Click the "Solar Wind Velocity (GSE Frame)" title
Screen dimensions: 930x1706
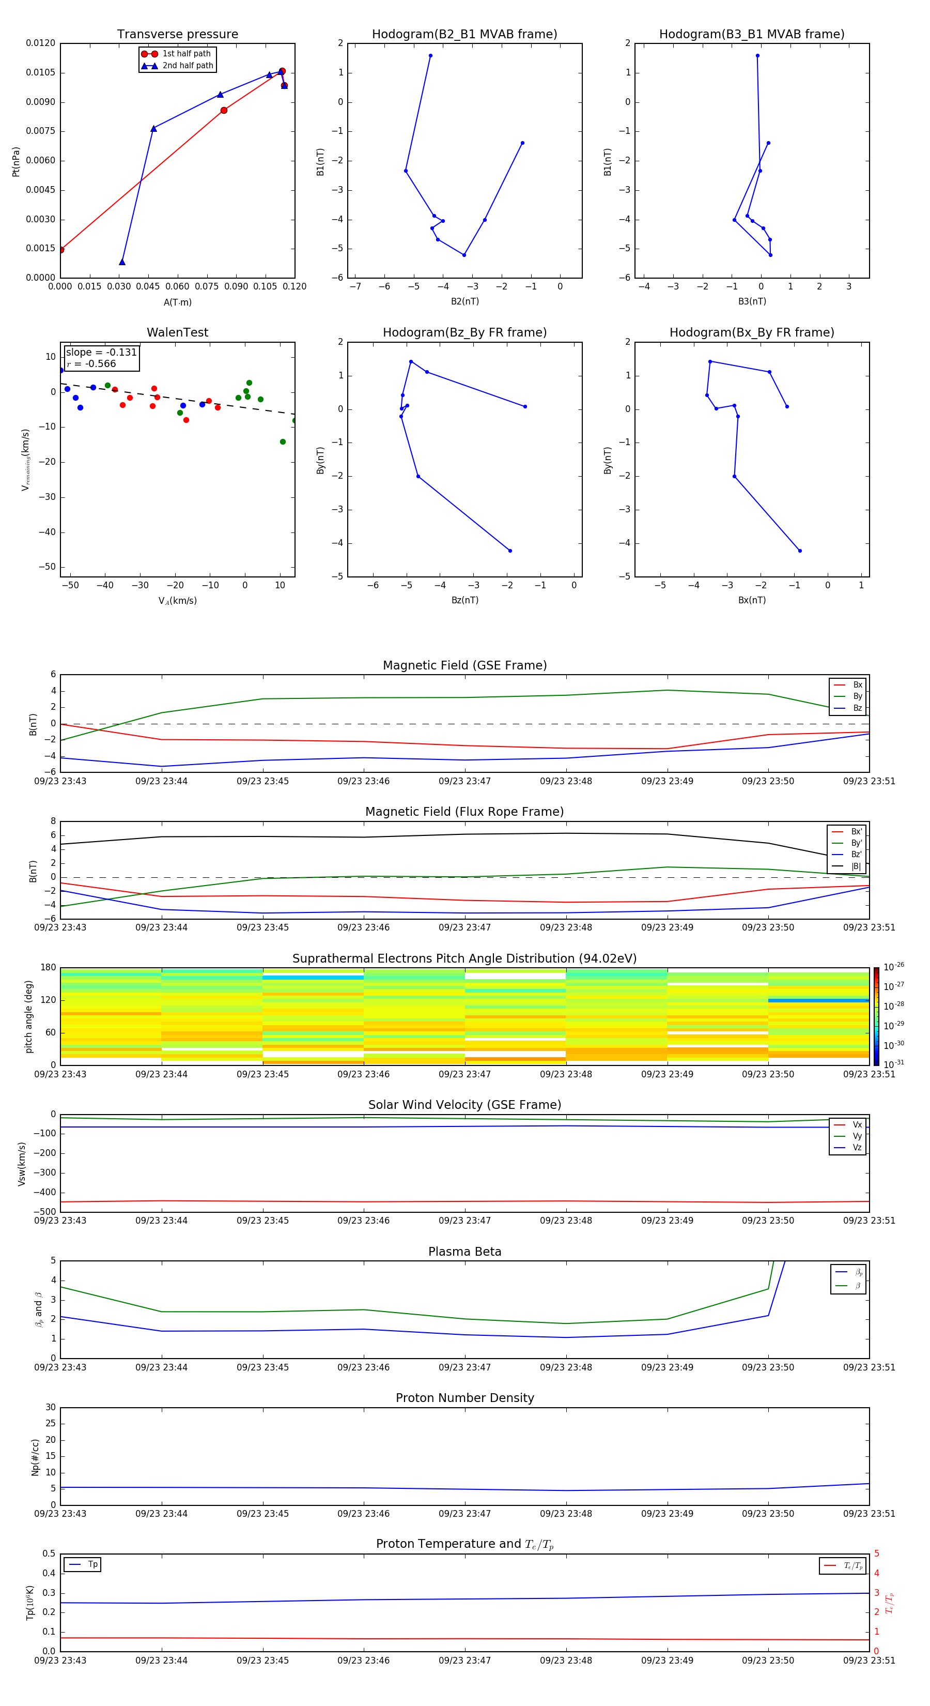point(464,1105)
